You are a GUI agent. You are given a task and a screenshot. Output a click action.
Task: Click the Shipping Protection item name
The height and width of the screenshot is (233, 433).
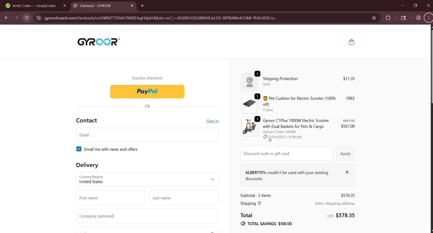click(x=280, y=78)
